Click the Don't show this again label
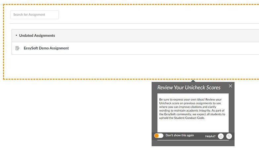Screen dimensions: 259x148 pyautogui.click(x=180, y=135)
